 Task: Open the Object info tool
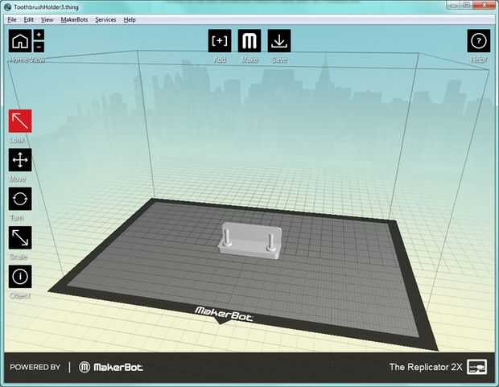coord(20,276)
